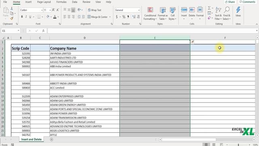Click Merge & Center button
The width and height of the screenshot is (259, 146).
[98, 17]
